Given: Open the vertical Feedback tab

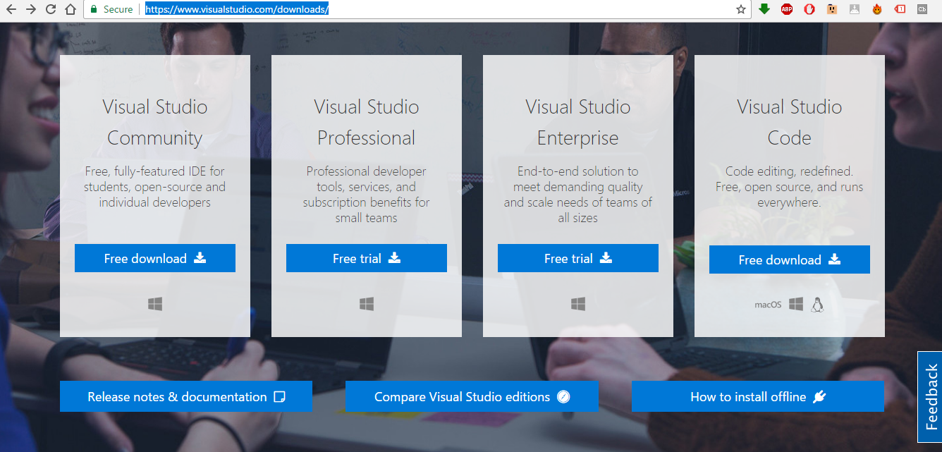Looking at the screenshot, I should (x=929, y=396).
